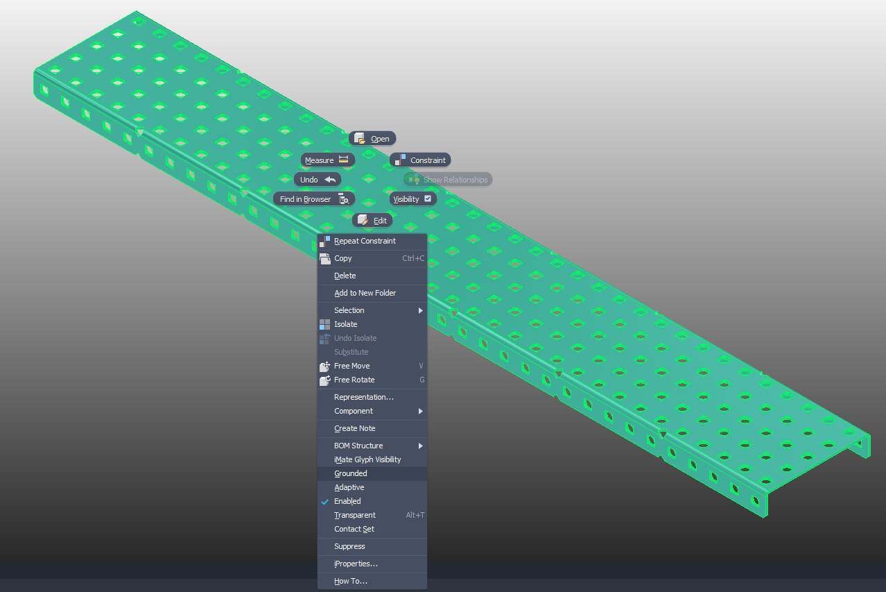Select Free Rotate menu entry

coord(372,380)
